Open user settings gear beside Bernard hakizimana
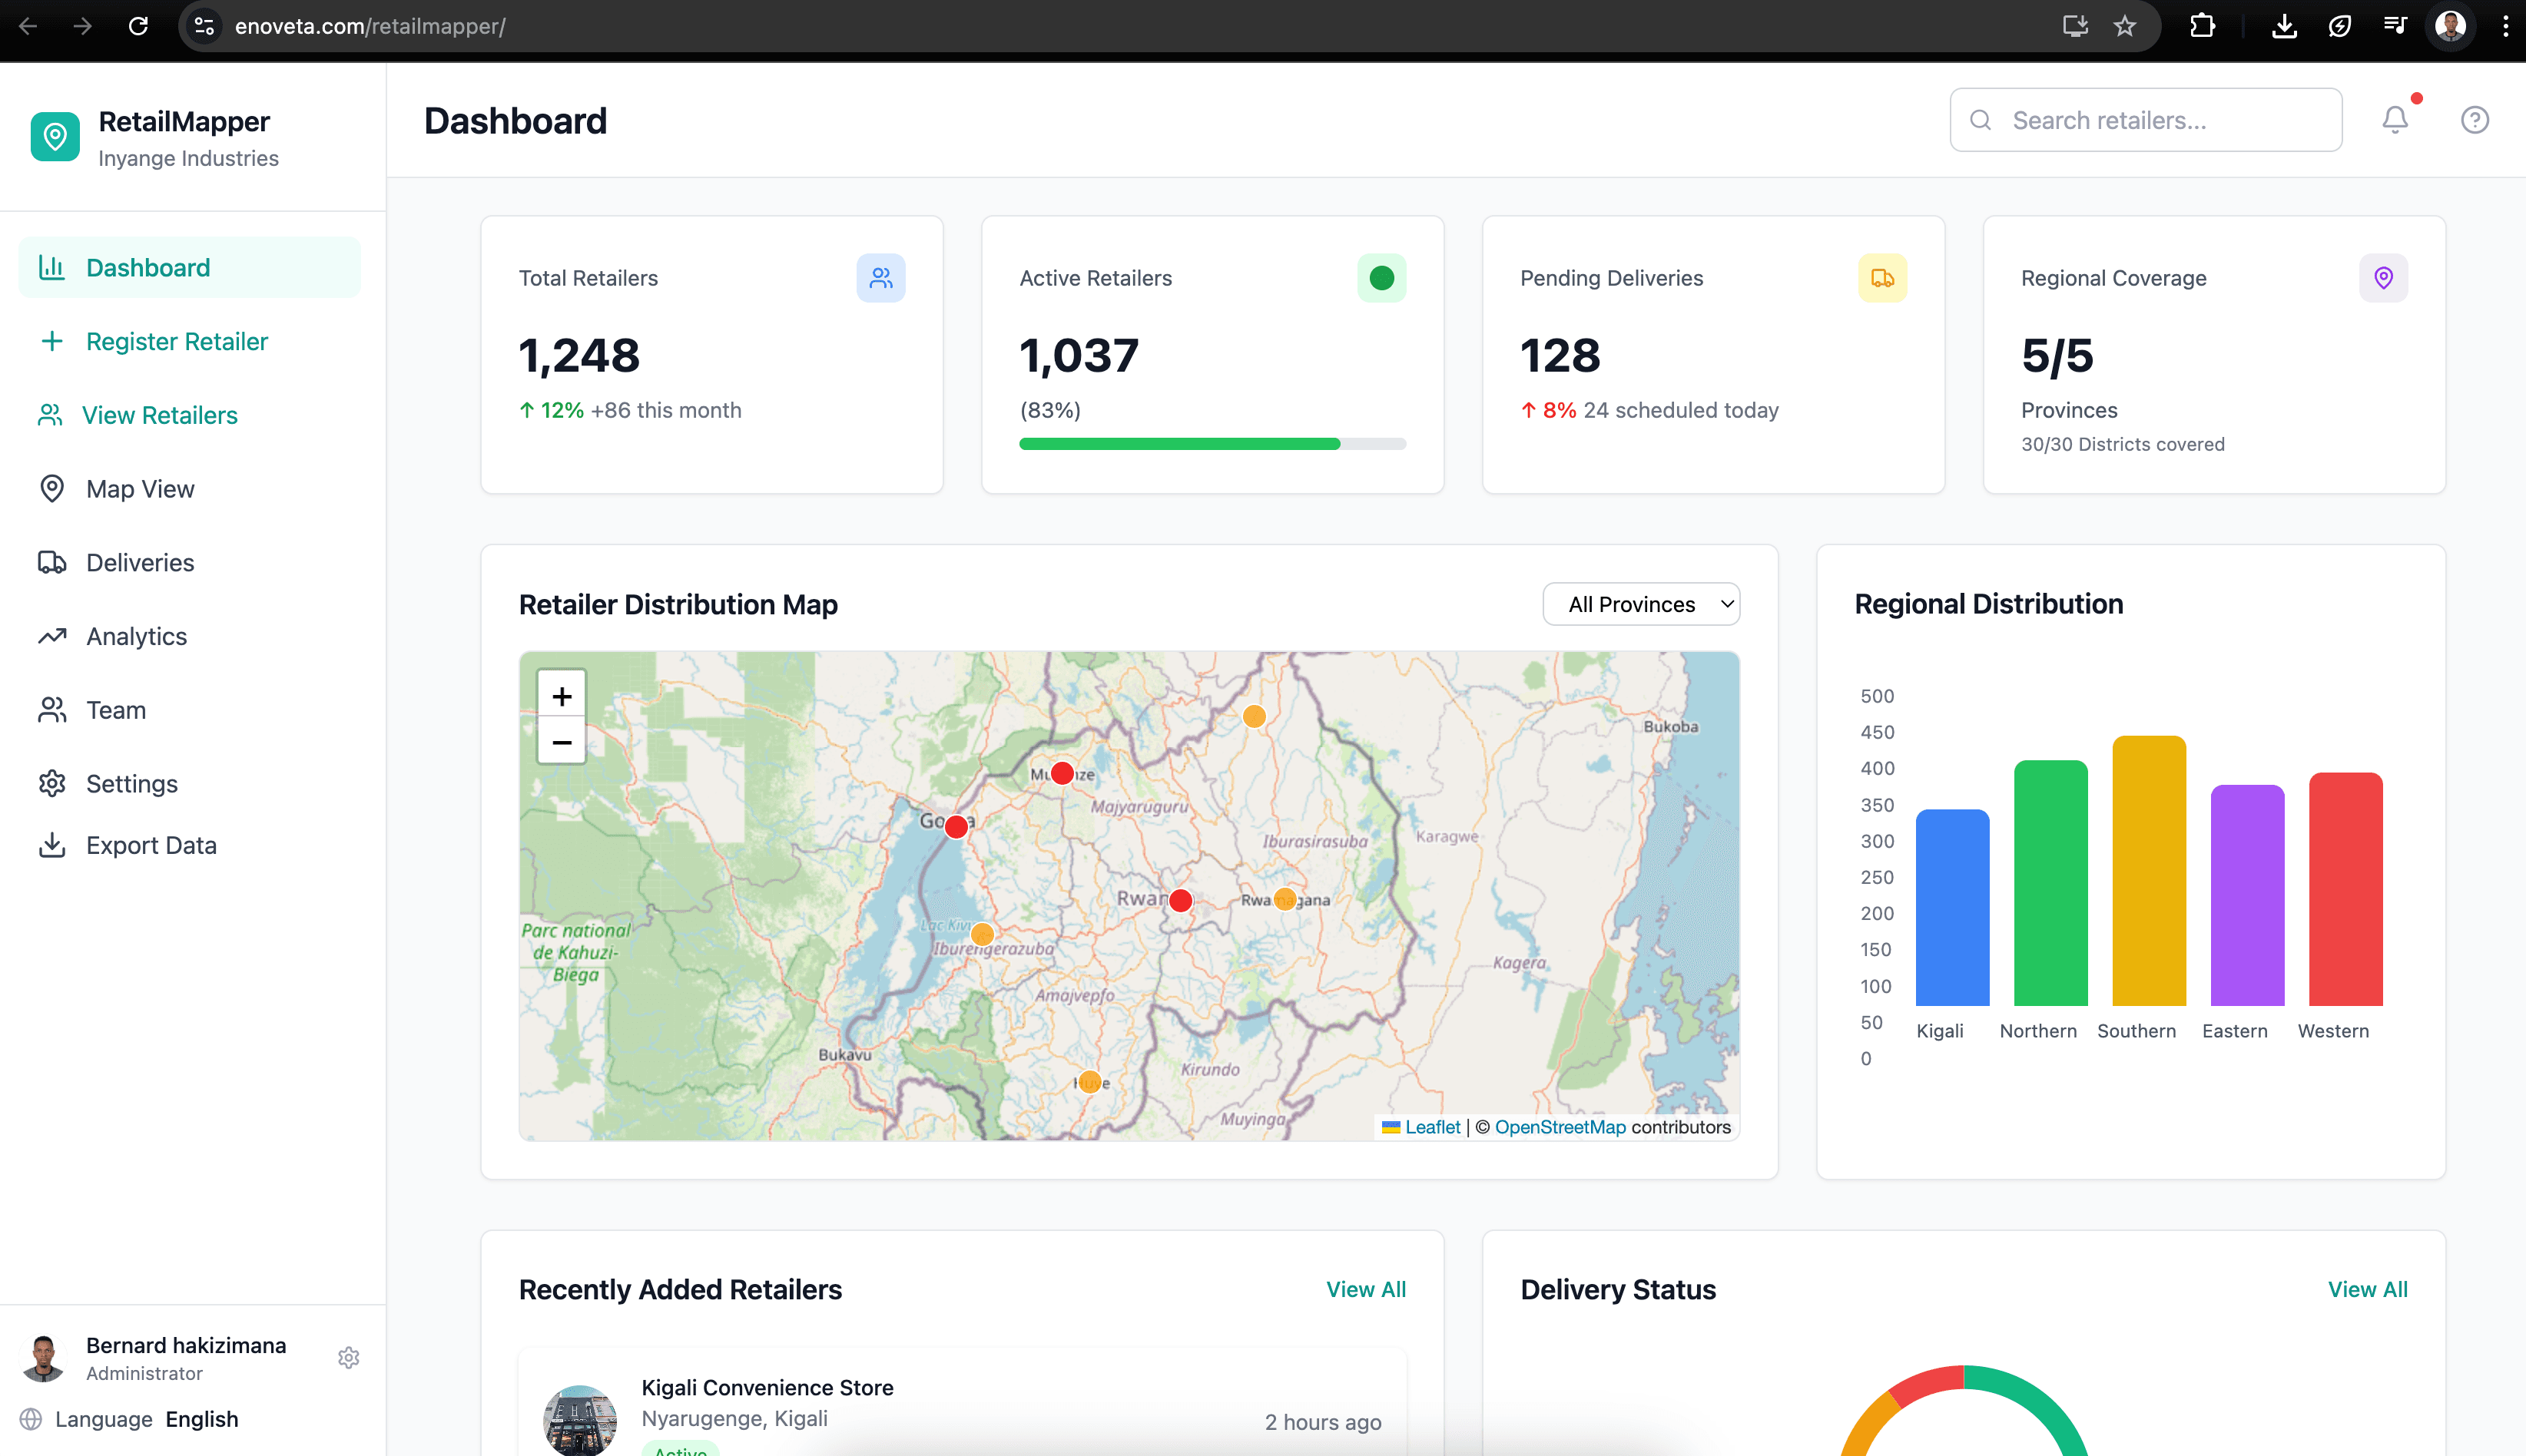This screenshot has height=1456, width=2526. (348, 1358)
